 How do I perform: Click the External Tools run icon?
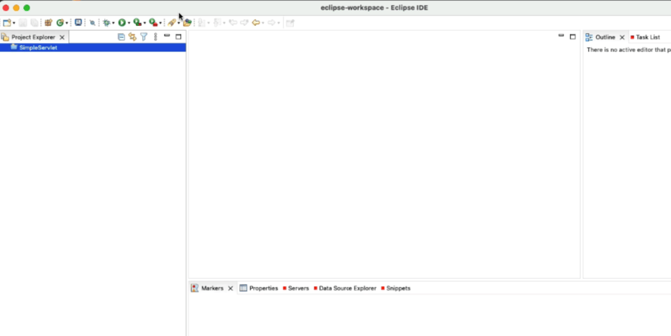(x=153, y=22)
